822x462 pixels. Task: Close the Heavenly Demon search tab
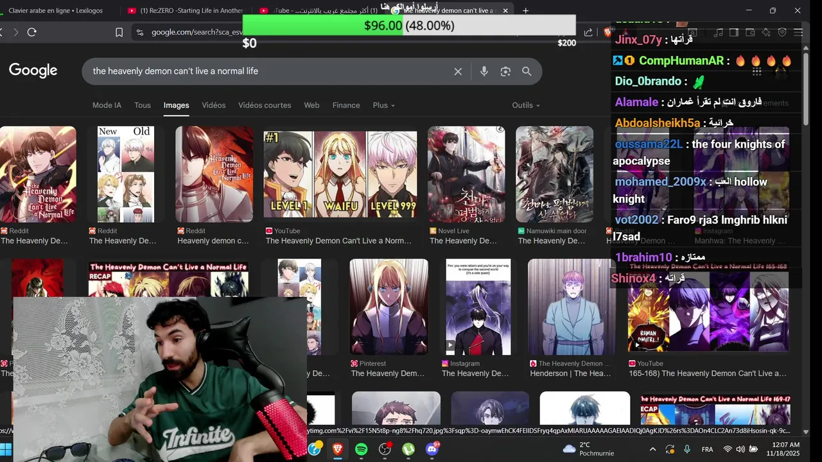[x=505, y=10]
